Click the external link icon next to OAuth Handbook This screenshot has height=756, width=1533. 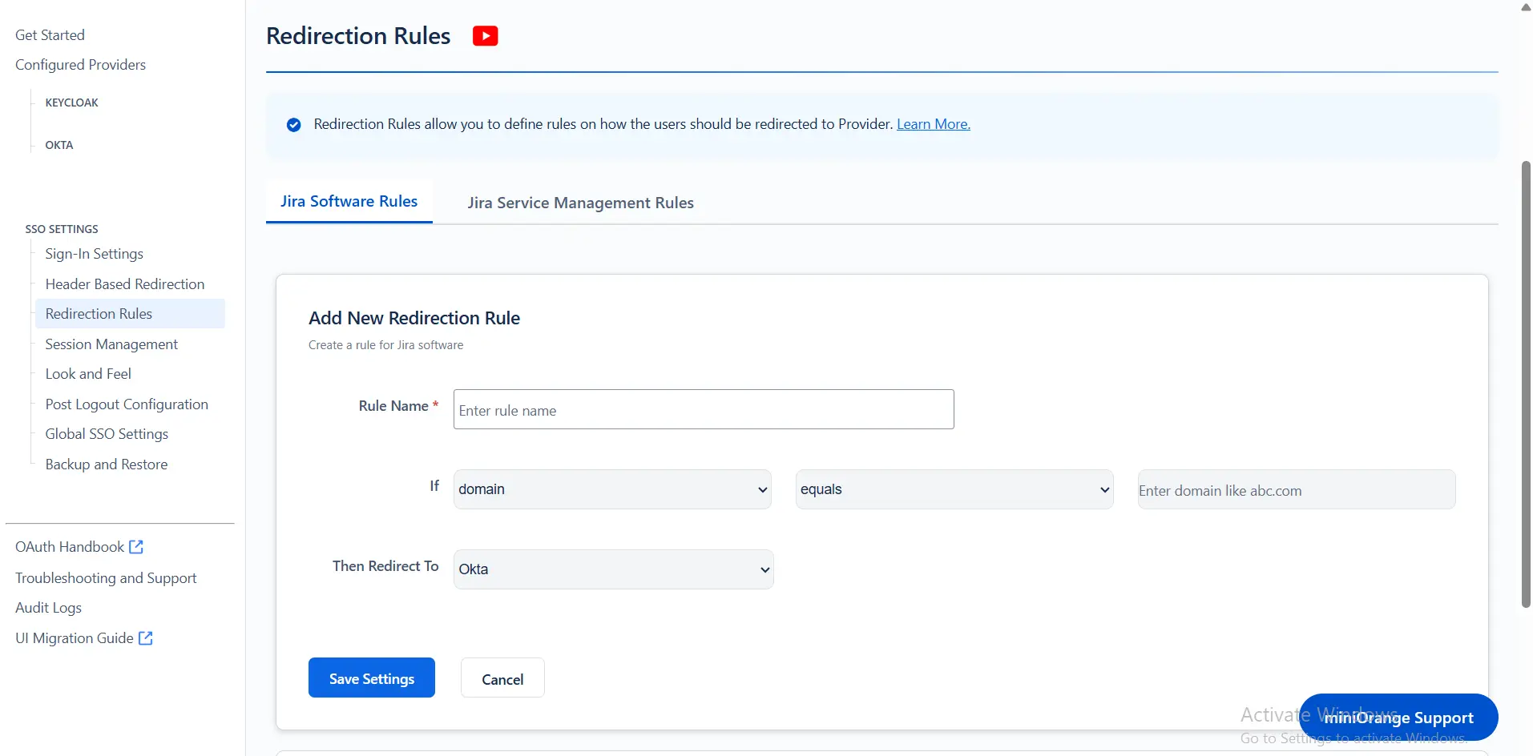136,547
